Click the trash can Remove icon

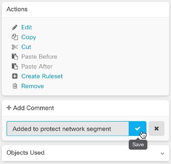pos(15,86)
